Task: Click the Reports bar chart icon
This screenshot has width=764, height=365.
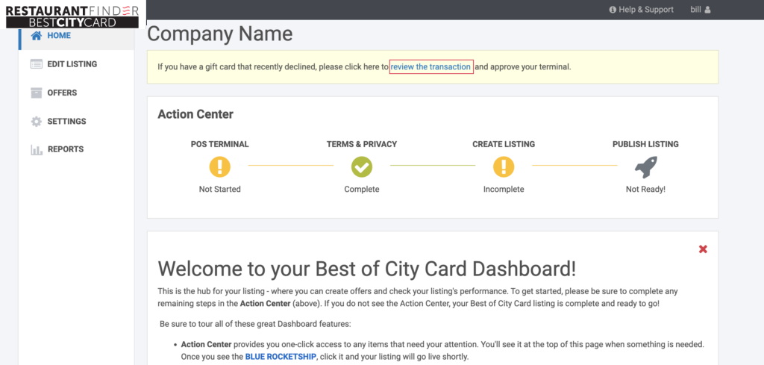Action: [x=36, y=149]
